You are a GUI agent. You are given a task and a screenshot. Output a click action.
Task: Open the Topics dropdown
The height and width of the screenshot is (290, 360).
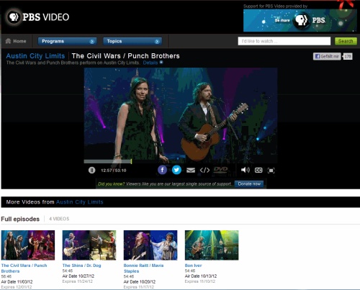coord(132,41)
